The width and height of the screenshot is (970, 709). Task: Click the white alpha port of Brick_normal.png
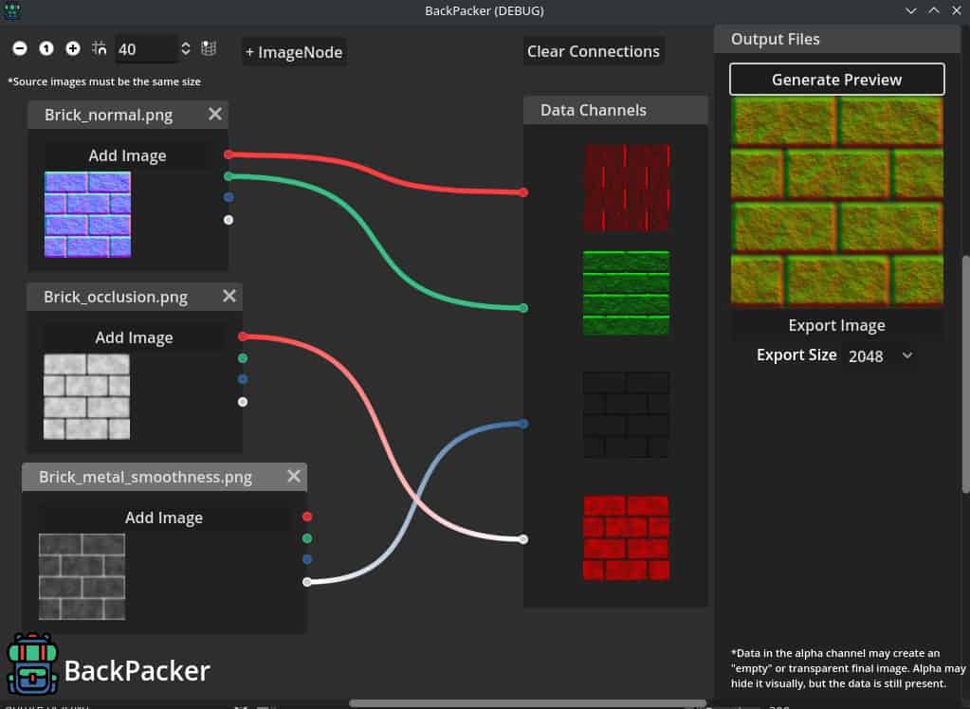pyautogui.click(x=229, y=220)
